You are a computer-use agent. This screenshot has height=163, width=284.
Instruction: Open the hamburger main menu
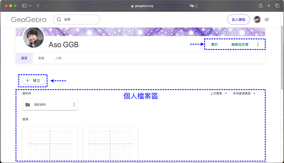(x=267, y=20)
